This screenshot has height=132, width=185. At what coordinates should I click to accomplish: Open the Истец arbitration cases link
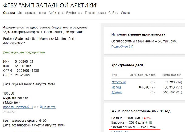click(116, 87)
